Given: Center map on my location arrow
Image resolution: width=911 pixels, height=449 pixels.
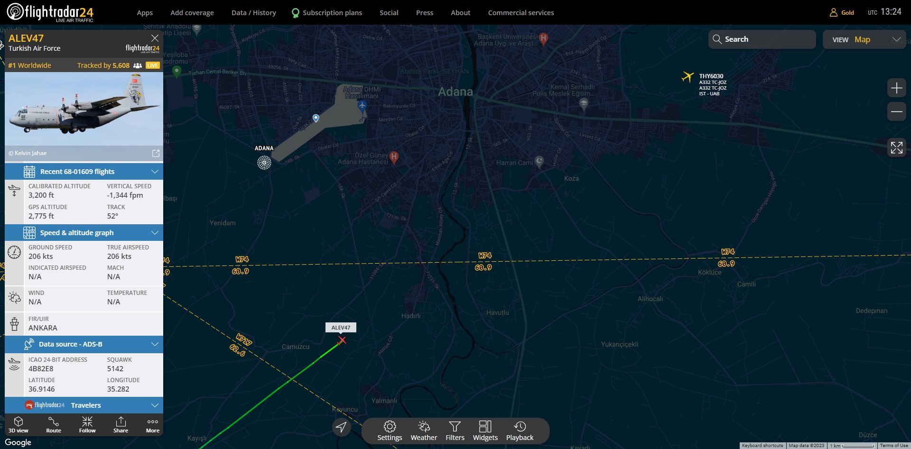Looking at the screenshot, I should click(341, 427).
